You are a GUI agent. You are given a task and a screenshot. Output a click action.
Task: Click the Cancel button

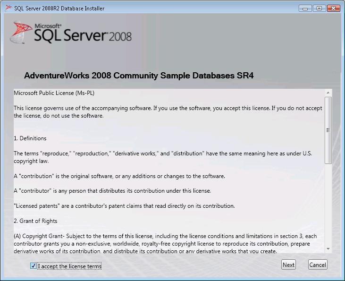click(x=318, y=264)
